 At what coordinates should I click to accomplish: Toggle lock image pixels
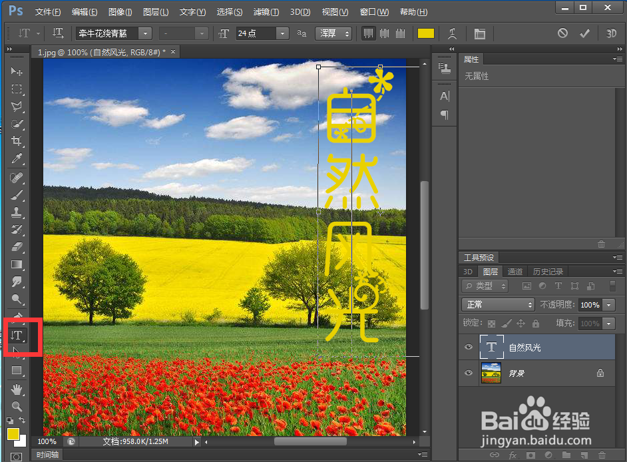(507, 323)
